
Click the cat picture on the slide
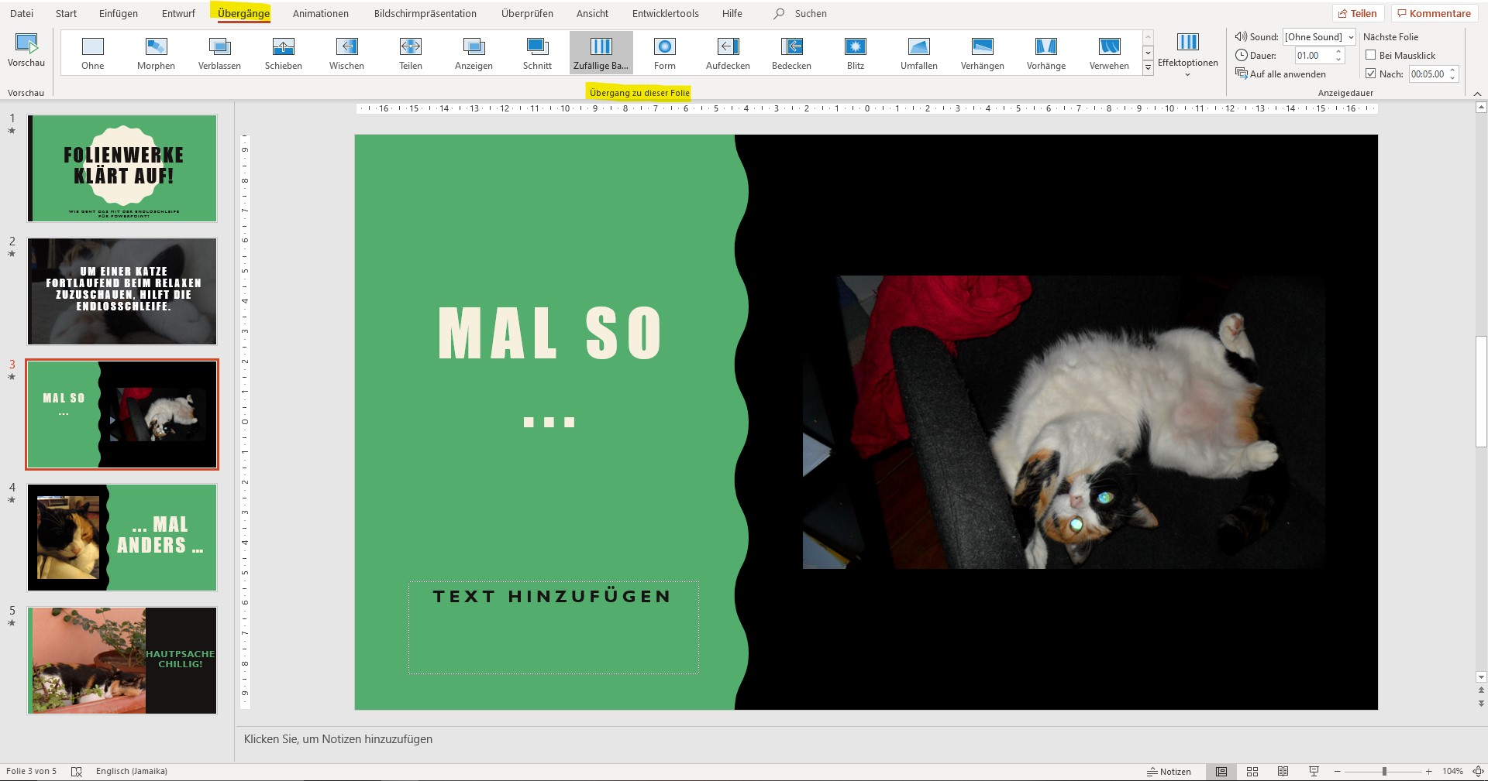[x=1063, y=422]
